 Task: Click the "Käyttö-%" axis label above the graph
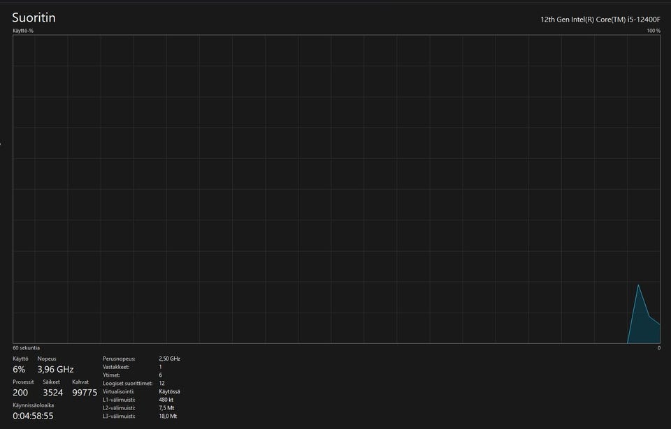[x=23, y=31]
